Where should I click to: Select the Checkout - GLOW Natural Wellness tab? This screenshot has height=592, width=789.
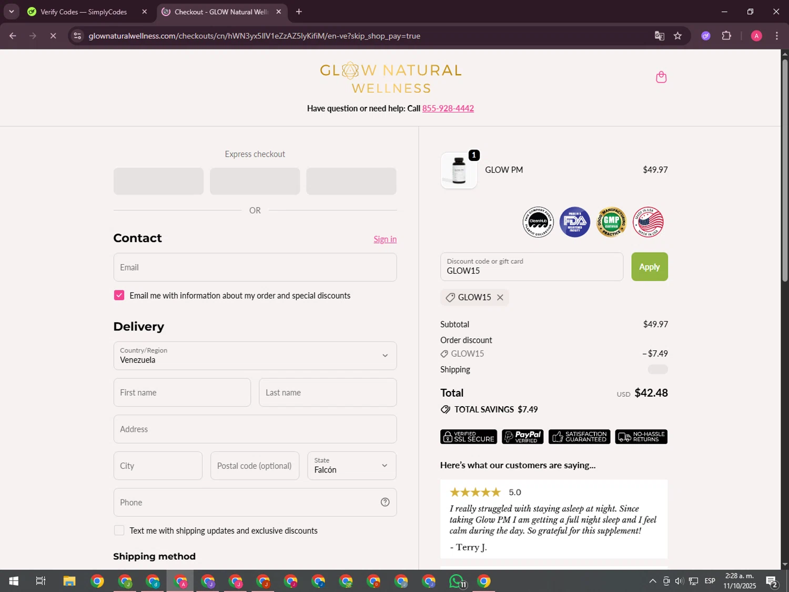tap(221, 12)
